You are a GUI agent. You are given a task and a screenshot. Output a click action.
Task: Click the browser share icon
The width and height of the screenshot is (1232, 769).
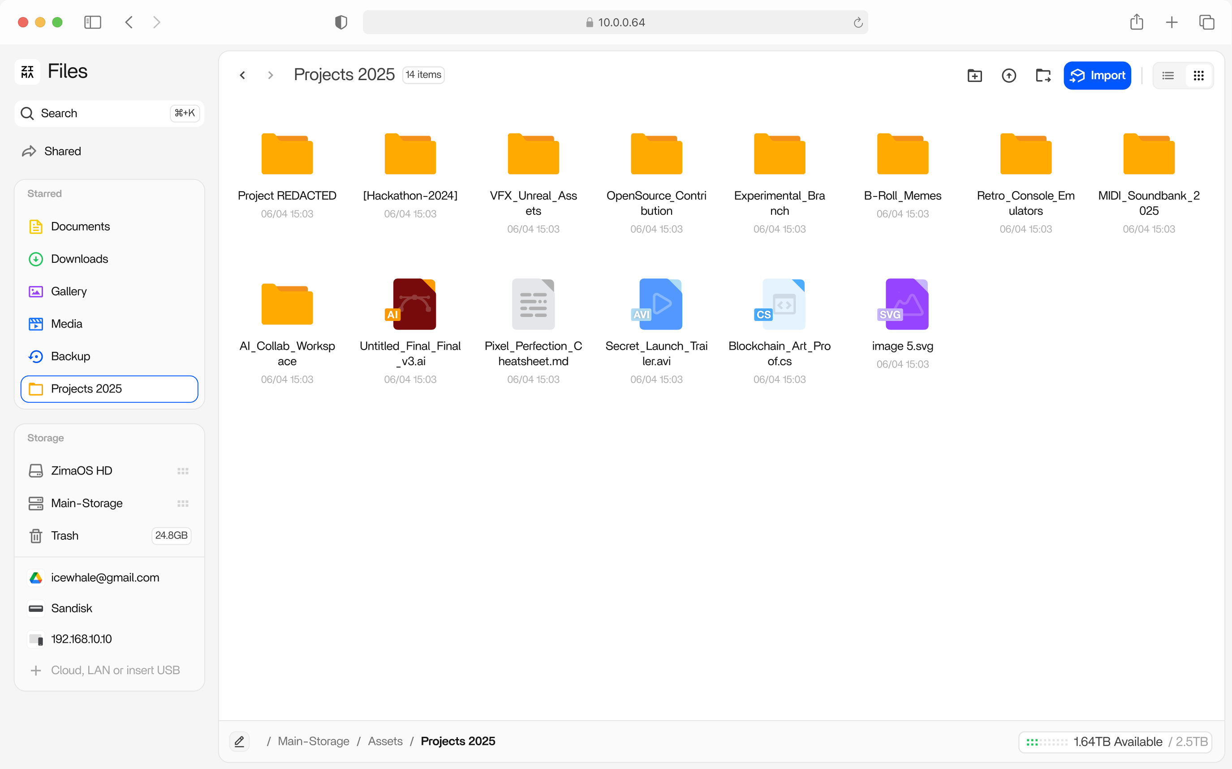tap(1136, 22)
